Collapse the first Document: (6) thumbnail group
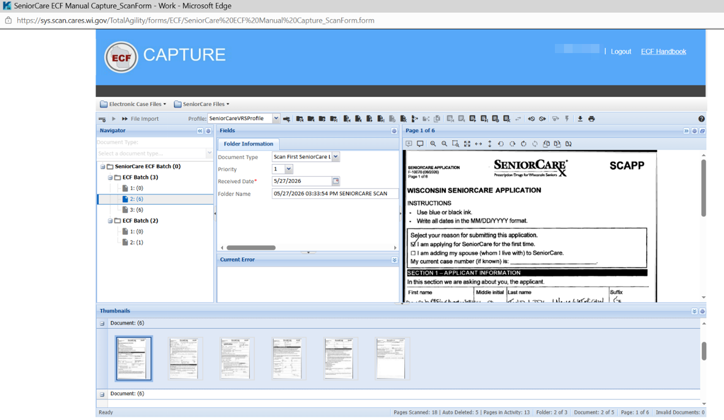Image resolution: width=724 pixels, height=420 pixels. point(102,323)
